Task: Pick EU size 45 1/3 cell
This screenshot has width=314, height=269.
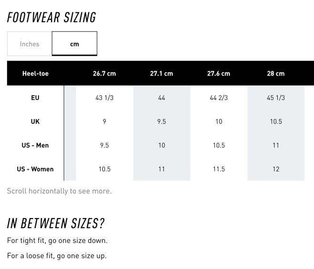Action: (276, 98)
